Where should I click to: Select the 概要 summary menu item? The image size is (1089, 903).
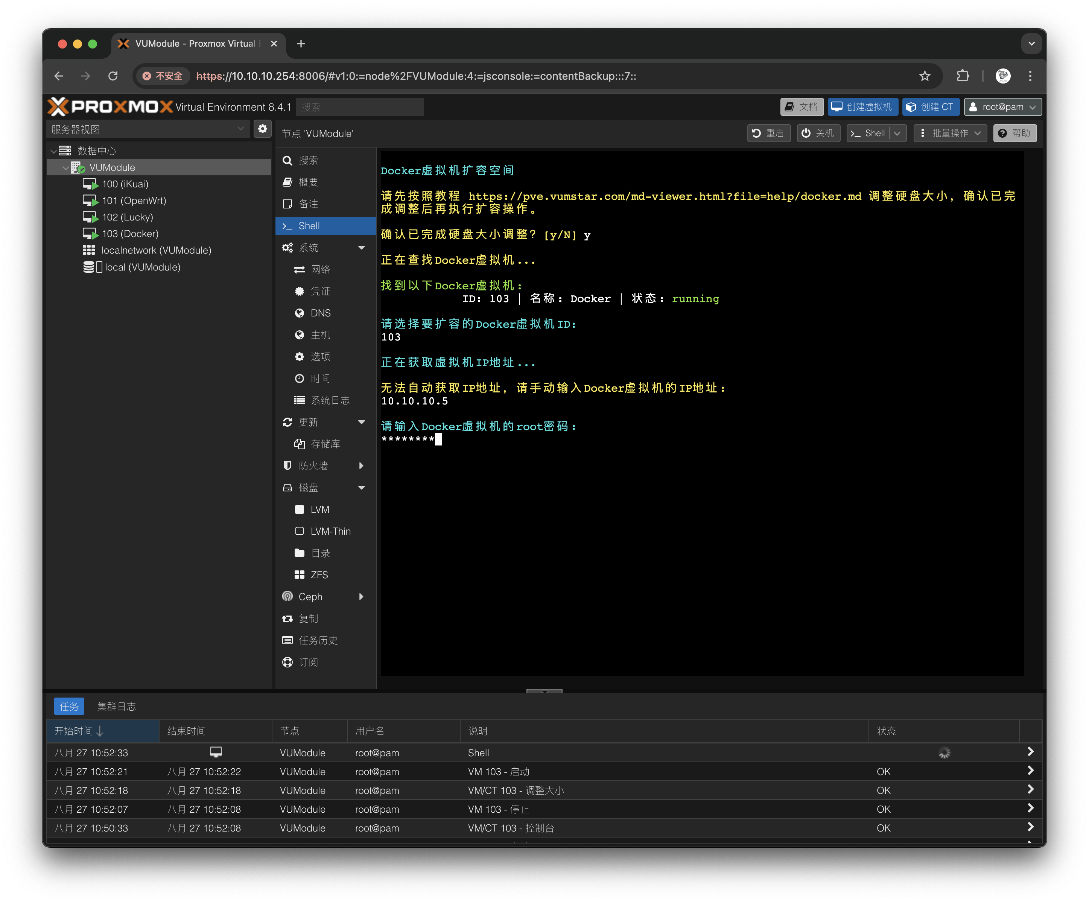[308, 182]
